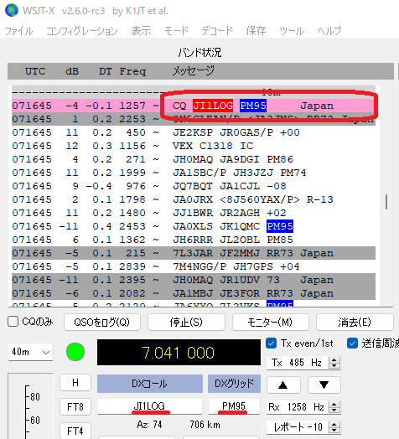Decrease the Rx 1258 Hz value
This screenshot has width=399, height=439.
tap(334, 410)
